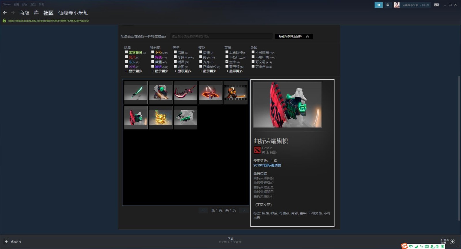This screenshot has width=461, height=249.
Task: Collapse advanced filters with 隐藏高级筛选条件
Action: [x=294, y=36]
